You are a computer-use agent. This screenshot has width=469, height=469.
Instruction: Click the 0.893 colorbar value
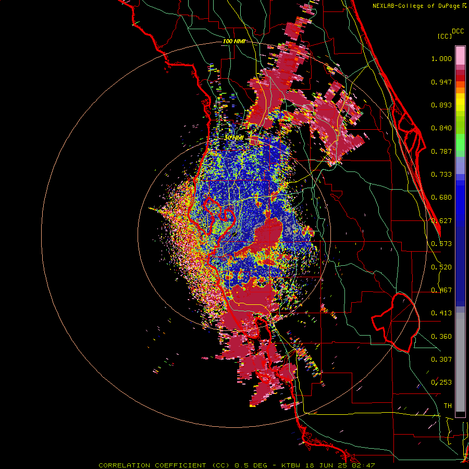[x=441, y=105]
